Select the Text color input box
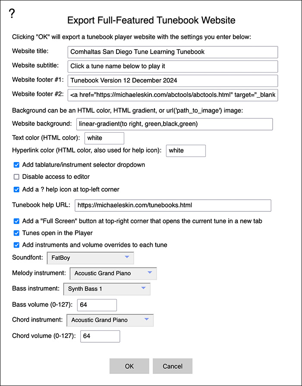The width and height of the screenshot is (302, 386). click(104, 138)
